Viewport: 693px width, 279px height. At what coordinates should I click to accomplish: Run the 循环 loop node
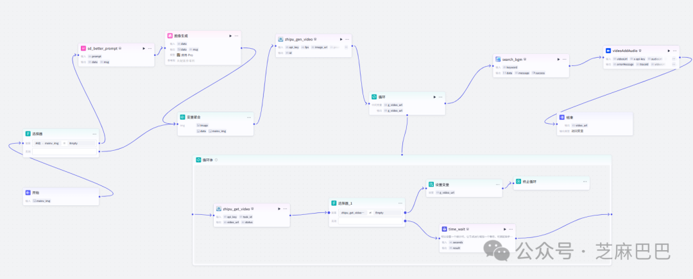[x=434, y=97]
